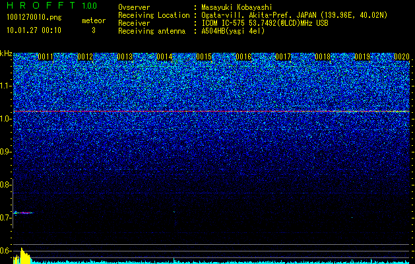This screenshot has width=415, height=264.
Task: Click the observer name Masayuki Kobayashi
Action: [236, 7]
